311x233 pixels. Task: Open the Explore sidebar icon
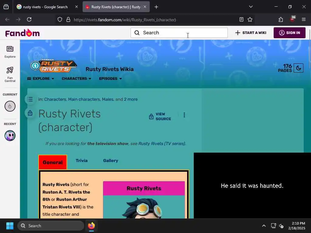[10, 52]
